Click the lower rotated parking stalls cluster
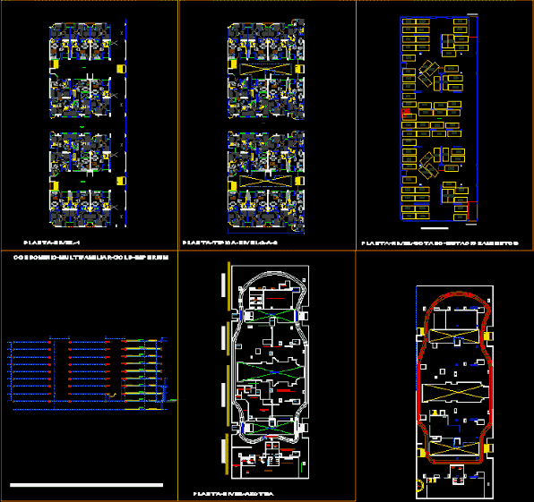The image size is (534, 502). point(428,166)
